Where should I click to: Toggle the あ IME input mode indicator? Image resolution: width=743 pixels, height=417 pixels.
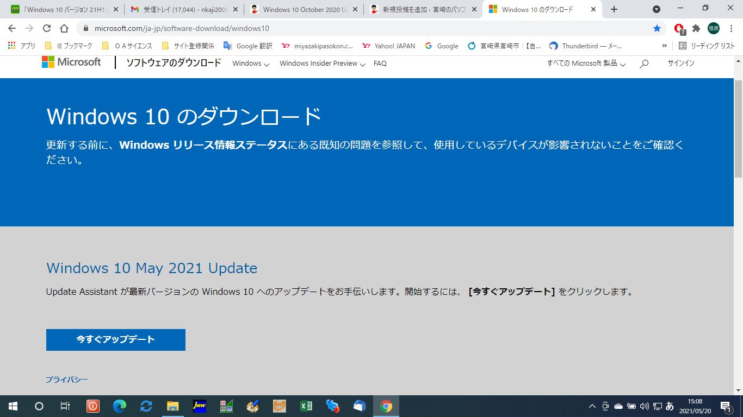(x=670, y=406)
